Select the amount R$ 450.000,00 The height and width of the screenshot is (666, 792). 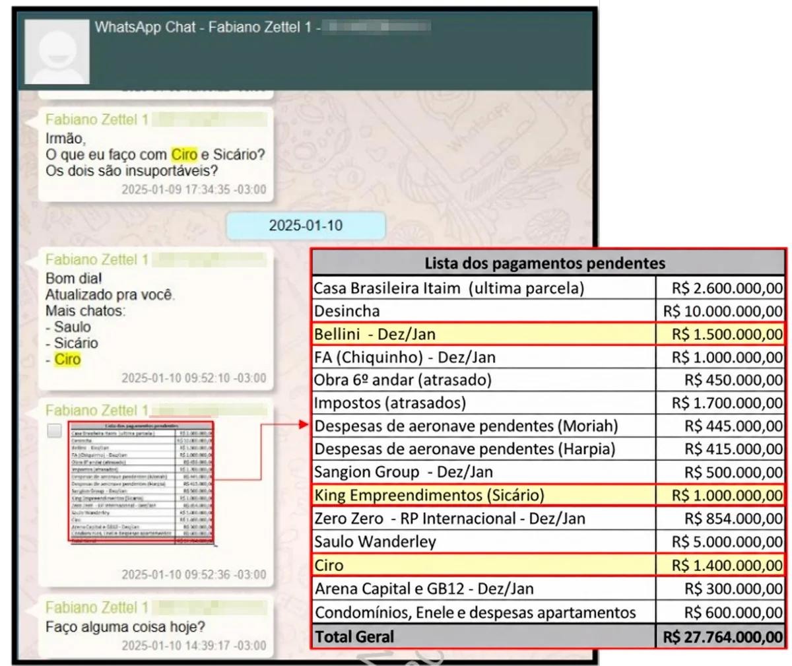click(x=721, y=380)
